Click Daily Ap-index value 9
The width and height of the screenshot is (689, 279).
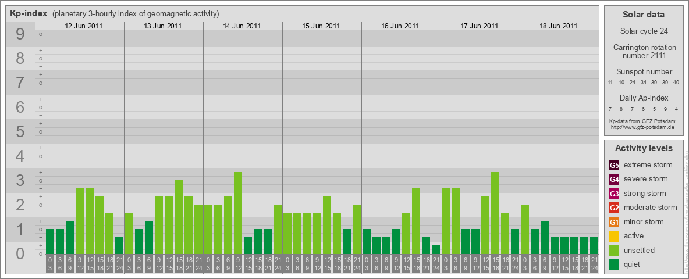[665, 109]
